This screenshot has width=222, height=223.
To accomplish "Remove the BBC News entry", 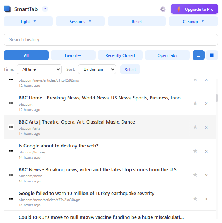I will (x=206, y=175).
